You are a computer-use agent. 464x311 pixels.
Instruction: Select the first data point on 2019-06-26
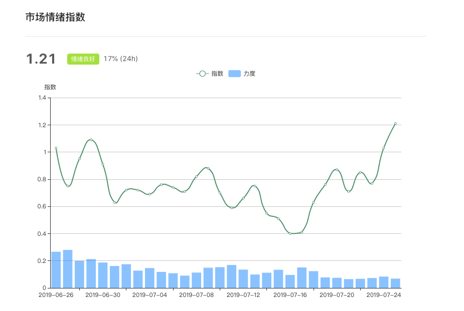[56, 148]
